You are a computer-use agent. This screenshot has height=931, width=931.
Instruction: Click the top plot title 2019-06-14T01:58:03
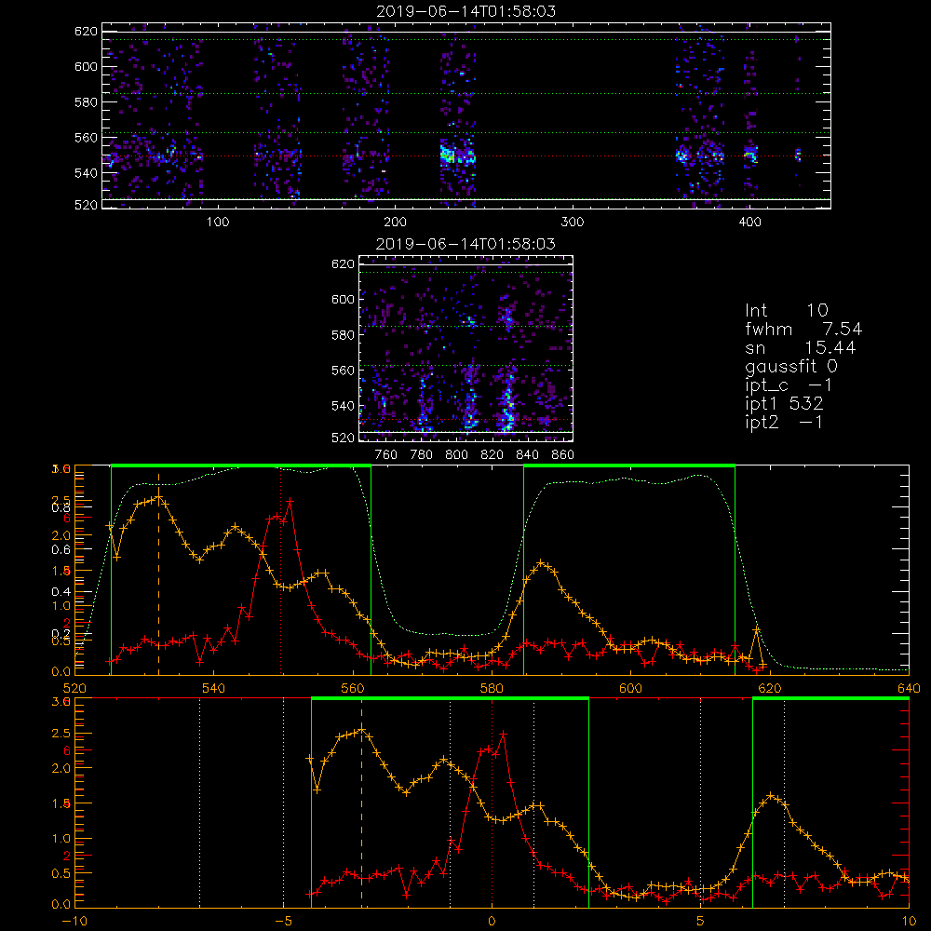point(465,11)
